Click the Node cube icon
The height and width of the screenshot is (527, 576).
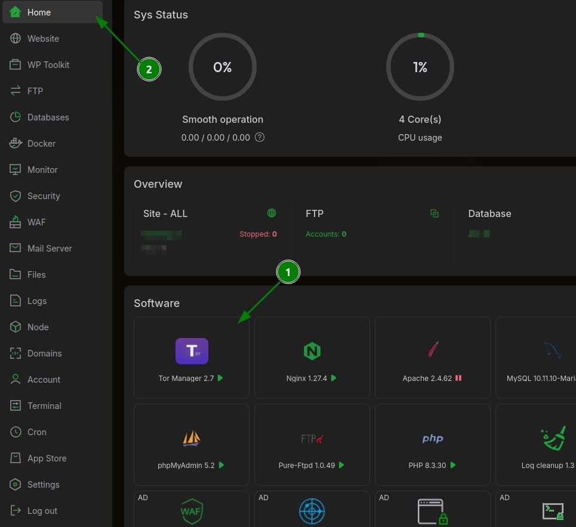(15, 327)
